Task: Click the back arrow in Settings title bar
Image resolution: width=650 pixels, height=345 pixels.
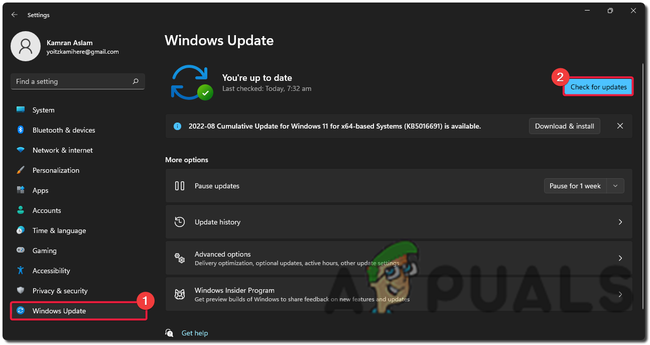Action: pyautogui.click(x=14, y=15)
